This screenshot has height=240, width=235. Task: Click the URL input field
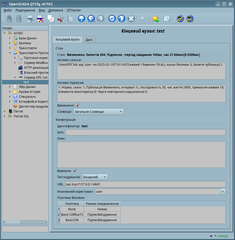point(145,184)
